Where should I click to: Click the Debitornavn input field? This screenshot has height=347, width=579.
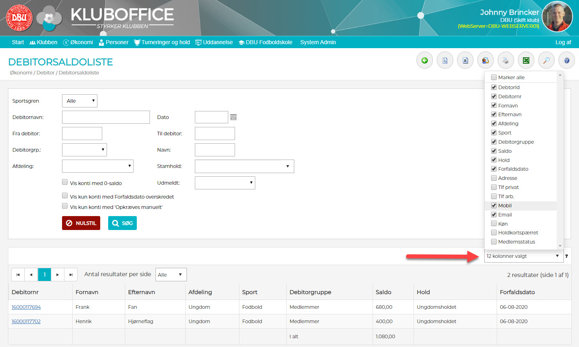point(106,117)
